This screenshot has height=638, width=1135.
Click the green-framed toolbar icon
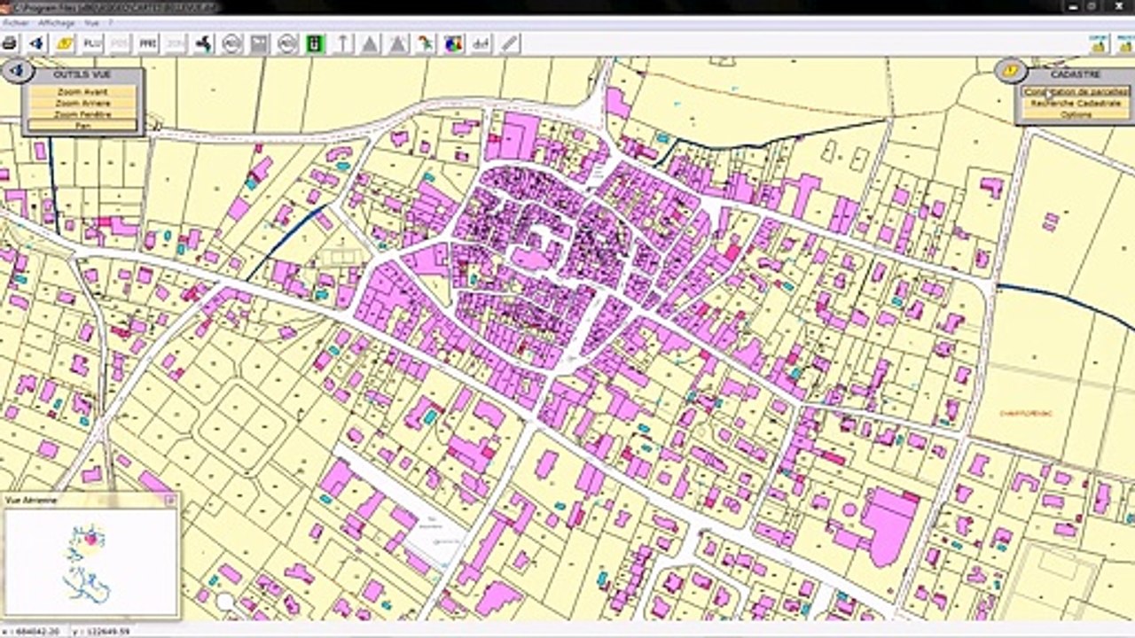[315, 43]
